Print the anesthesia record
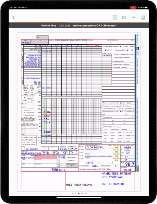The image size is (157, 204). click(x=143, y=17)
